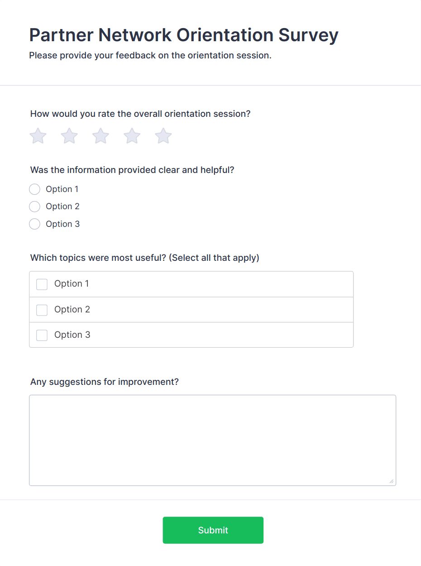Click the 'Which topics were most useful?' question

point(144,258)
